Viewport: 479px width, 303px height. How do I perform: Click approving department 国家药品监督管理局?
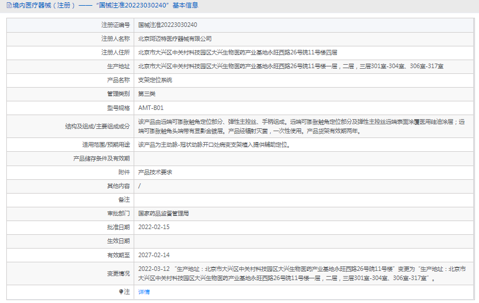click(163, 214)
